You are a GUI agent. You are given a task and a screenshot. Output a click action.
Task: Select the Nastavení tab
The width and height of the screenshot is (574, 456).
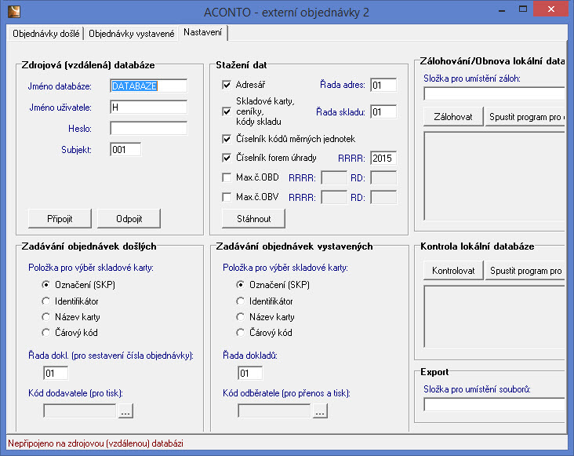(x=203, y=33)
